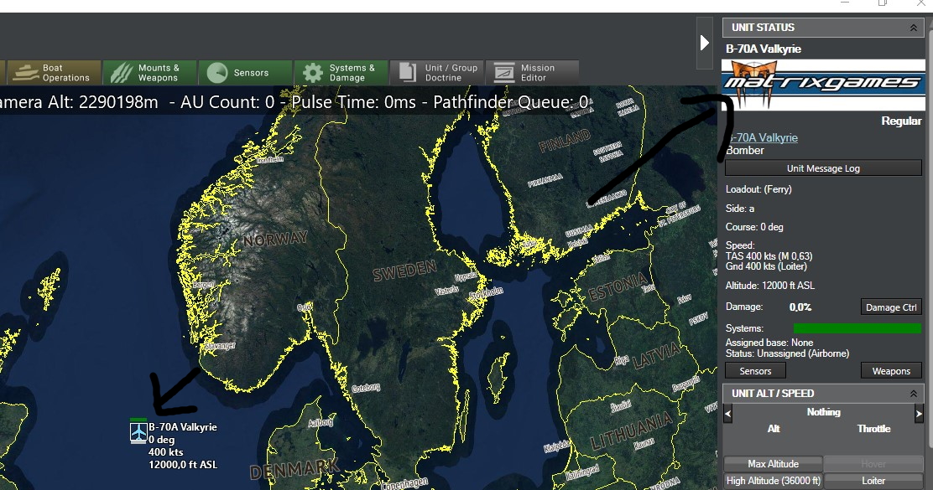Screen dimensions: 933x490
Task: Open B-70A Valkyrie database link
Action: click(x=763, y=138)
